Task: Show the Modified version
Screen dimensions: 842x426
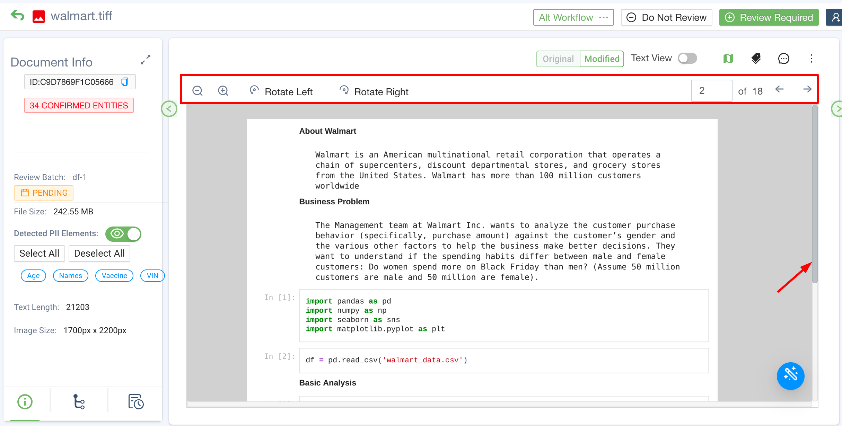Action: (x=602, y=59)
